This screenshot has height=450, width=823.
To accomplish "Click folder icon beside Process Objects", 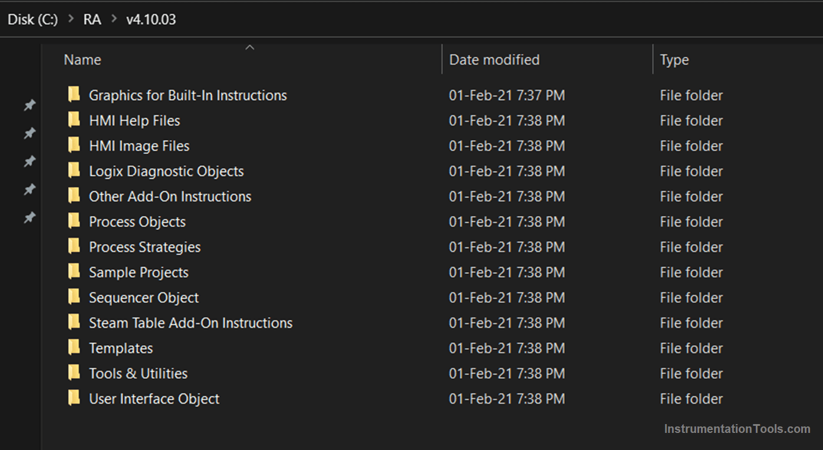I will [x=74, y=221].
